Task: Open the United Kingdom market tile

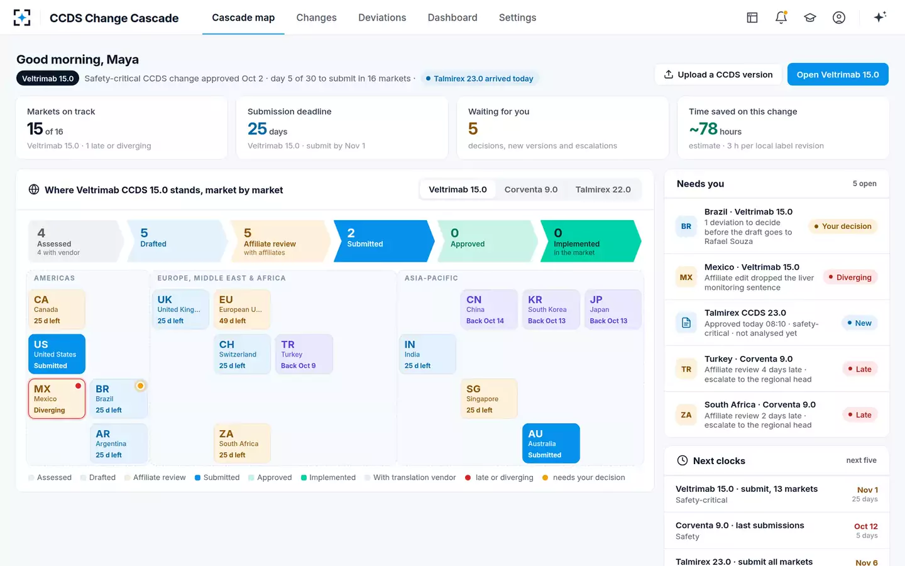Action: [180, 309]
